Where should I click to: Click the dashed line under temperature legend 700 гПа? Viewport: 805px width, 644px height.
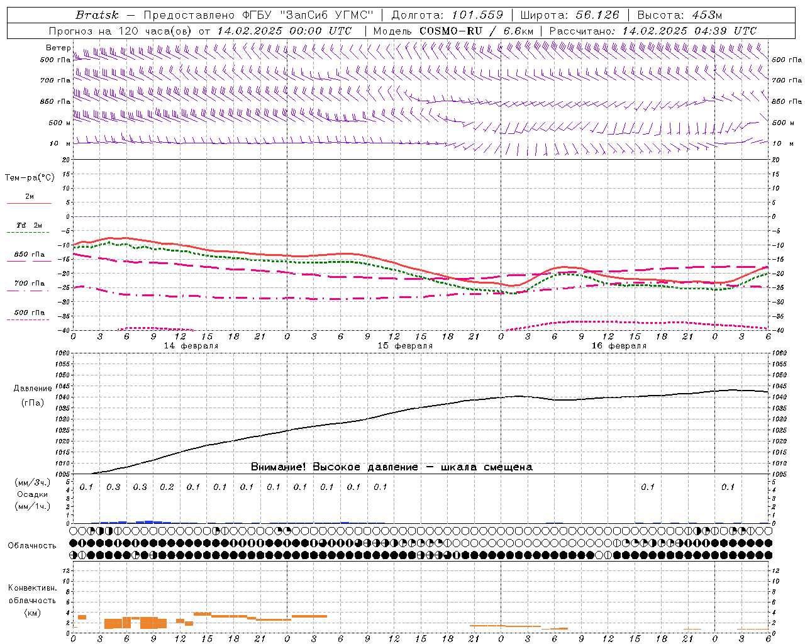pyautogui.click(x=29, y=291)
